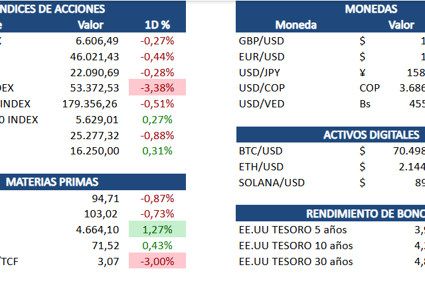Select the BTC/USD cell

261,150
